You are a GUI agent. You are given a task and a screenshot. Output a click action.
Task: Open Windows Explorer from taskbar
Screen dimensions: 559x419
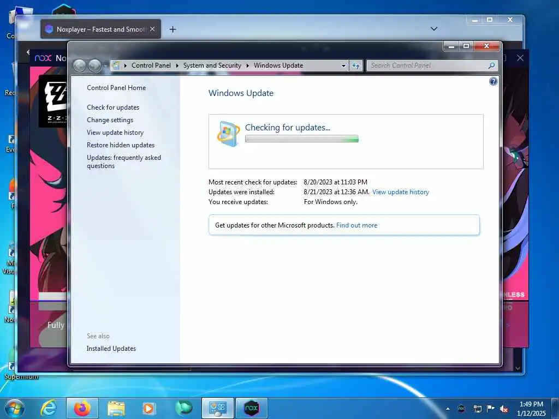pyautogui.click(x=116, y=408)
